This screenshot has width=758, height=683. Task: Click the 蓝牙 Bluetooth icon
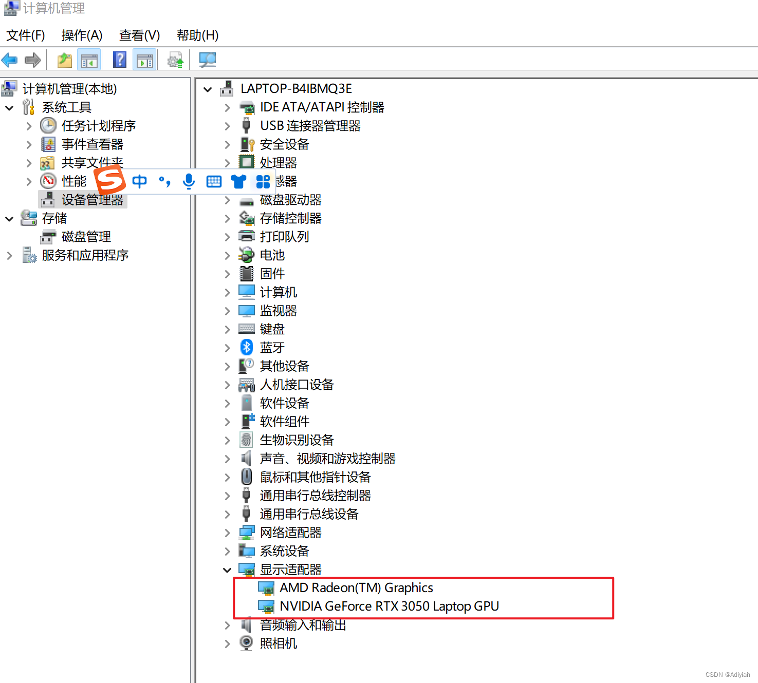point(247,348)
